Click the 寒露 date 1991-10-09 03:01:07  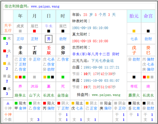pyautogui.click(x=102, y=80)
